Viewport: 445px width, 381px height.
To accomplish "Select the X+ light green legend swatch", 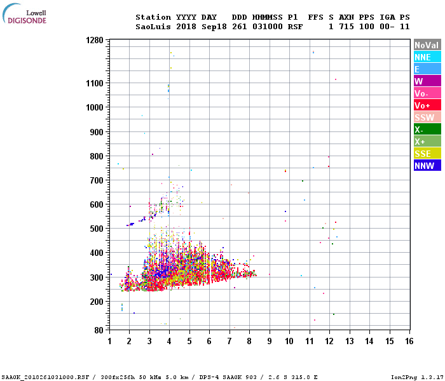I will (x=427, y=141).
